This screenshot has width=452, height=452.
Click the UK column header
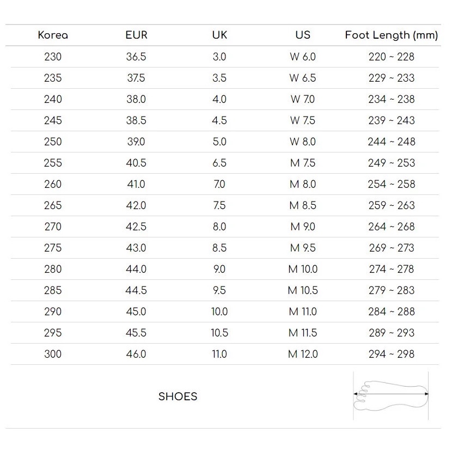tap(219, 35)
